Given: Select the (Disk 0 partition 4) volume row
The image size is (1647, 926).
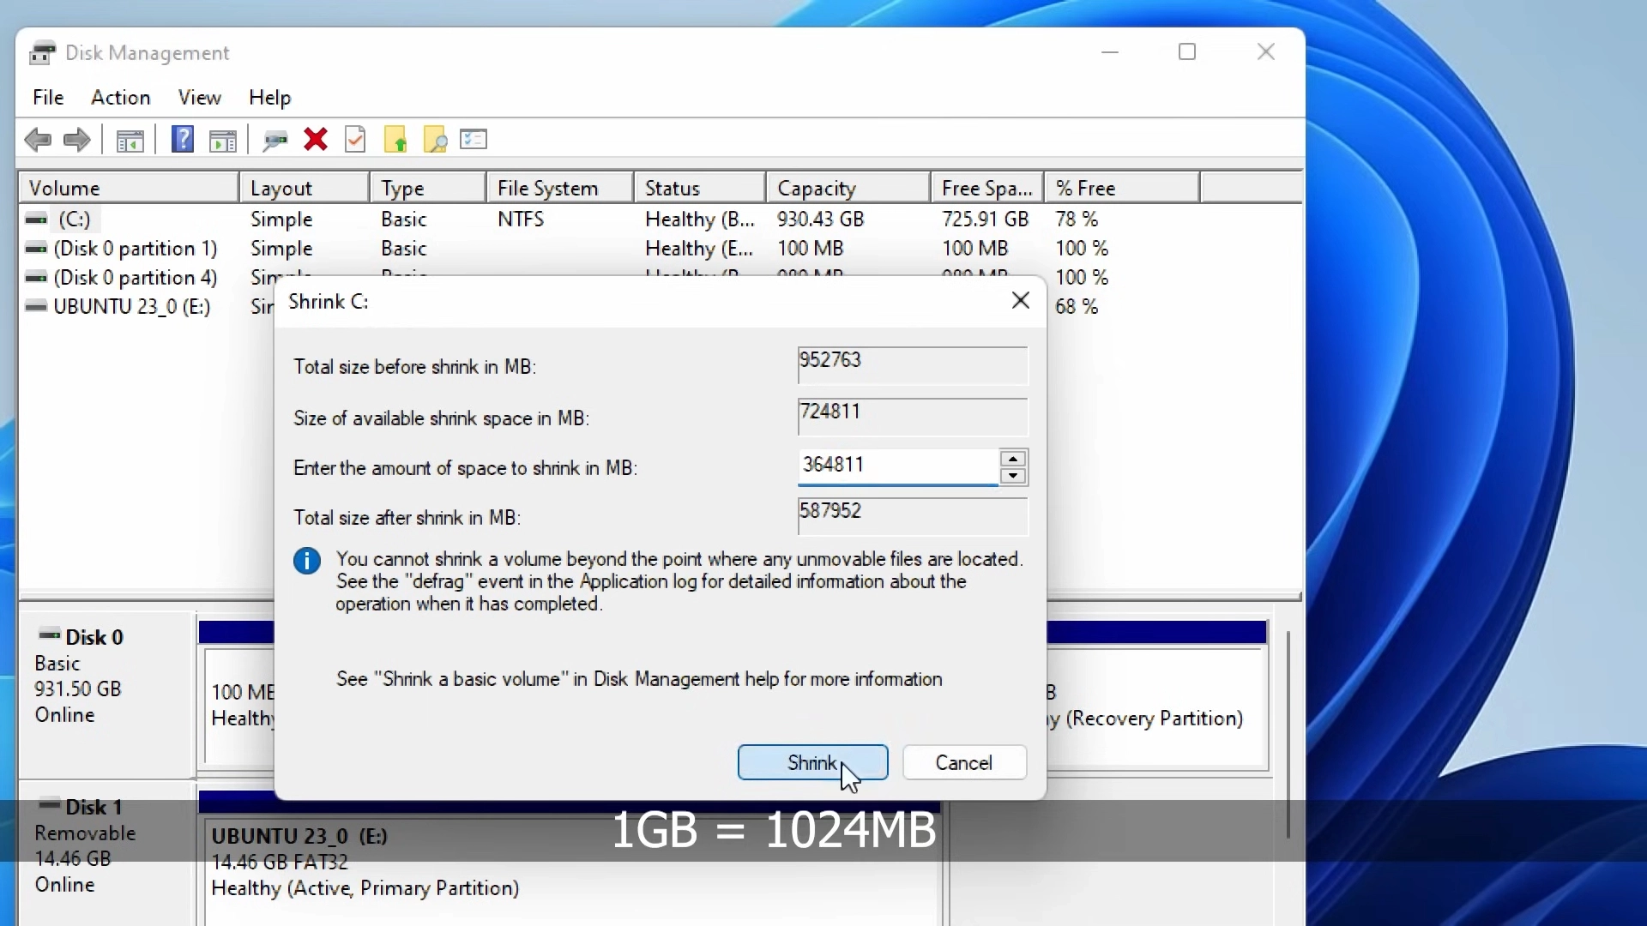Looking at the screenshot, I should tap(136, 278).
